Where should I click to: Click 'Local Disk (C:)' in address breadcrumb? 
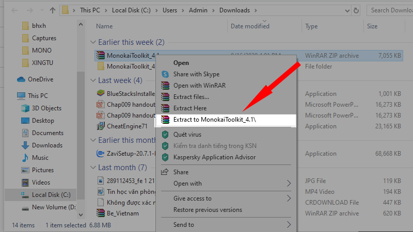tap(131, 10)
